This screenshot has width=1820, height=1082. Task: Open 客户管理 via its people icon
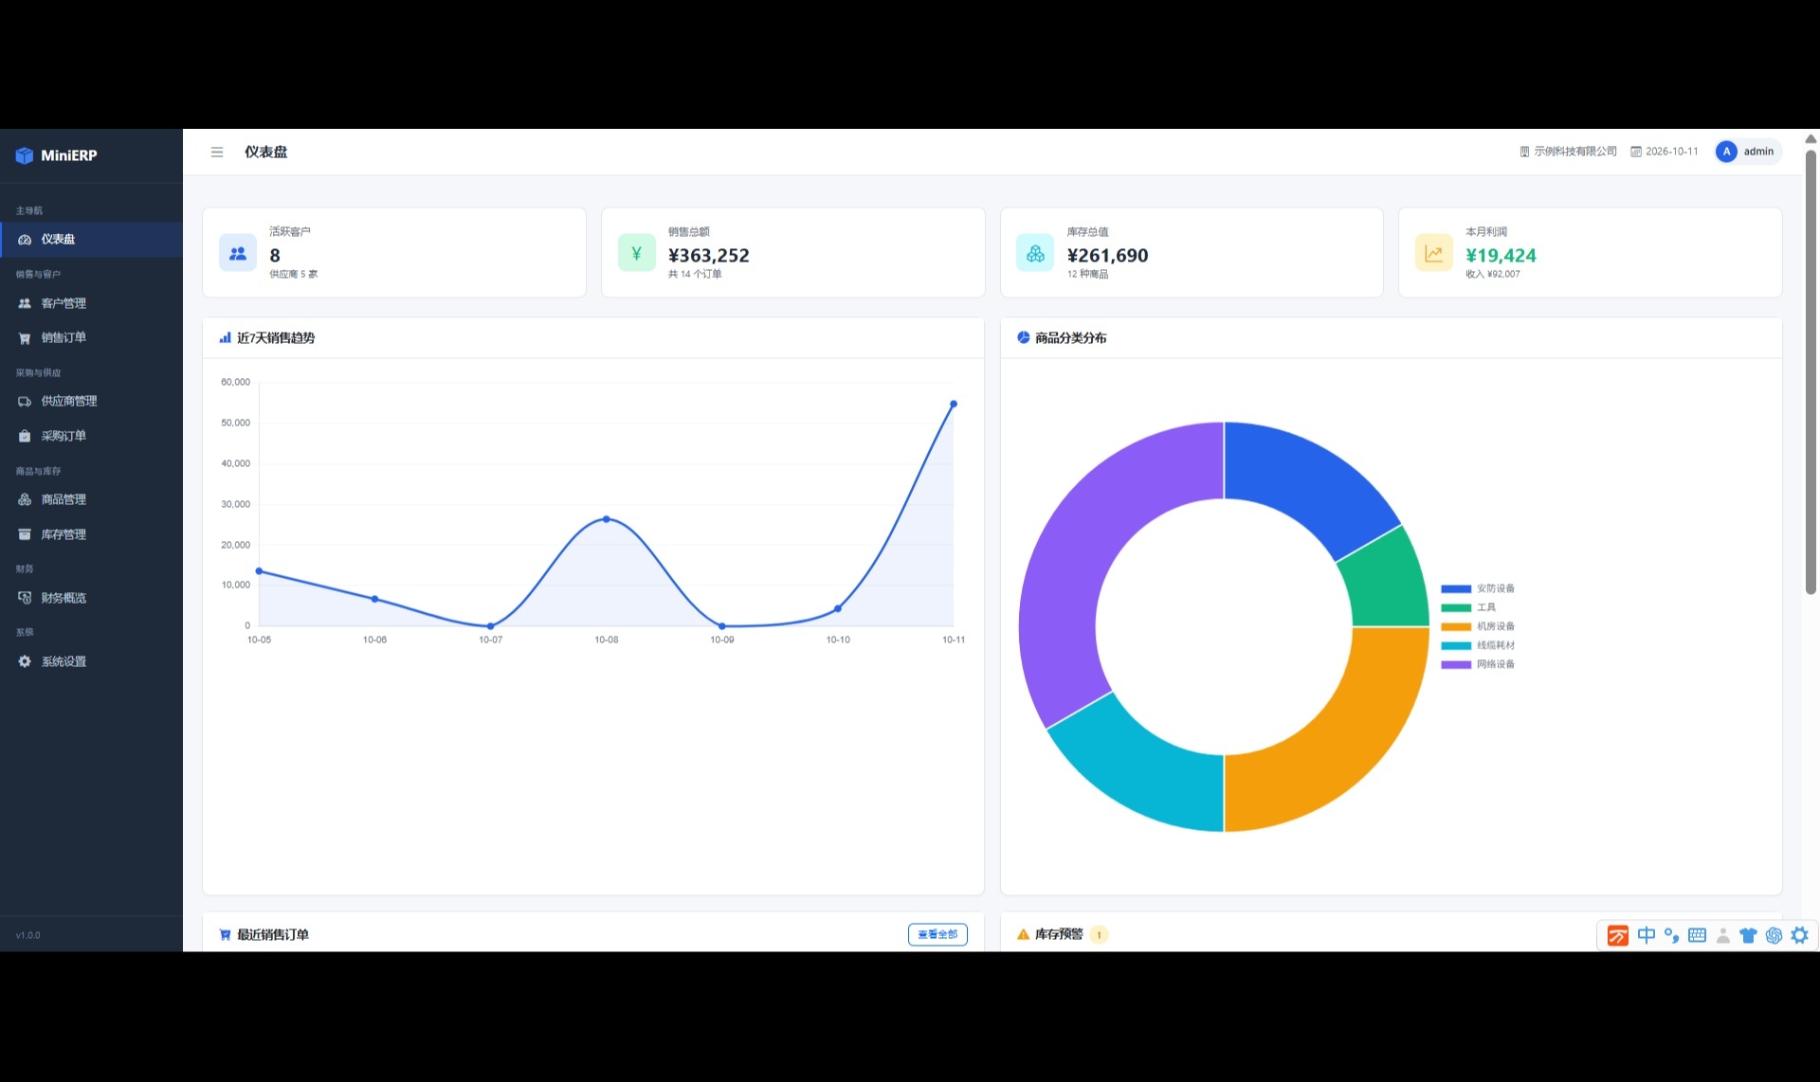[x=25, y=303]
